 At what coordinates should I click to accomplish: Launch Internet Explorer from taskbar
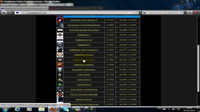[17, 109]
